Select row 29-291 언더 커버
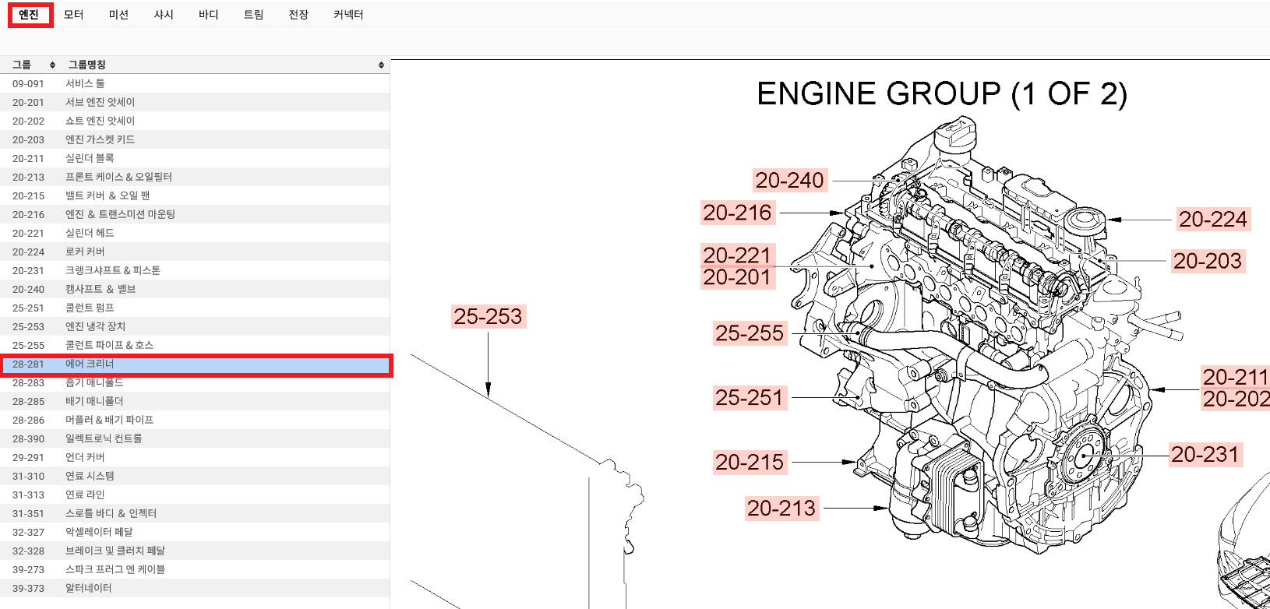Image resolution: width=1270 pixels, height=609 pixels. pyautogui.click(x=195, y=457)
